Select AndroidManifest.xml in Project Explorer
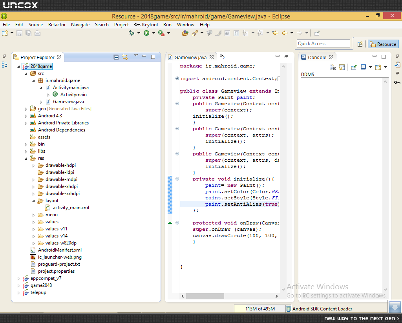 click(60, 250)
